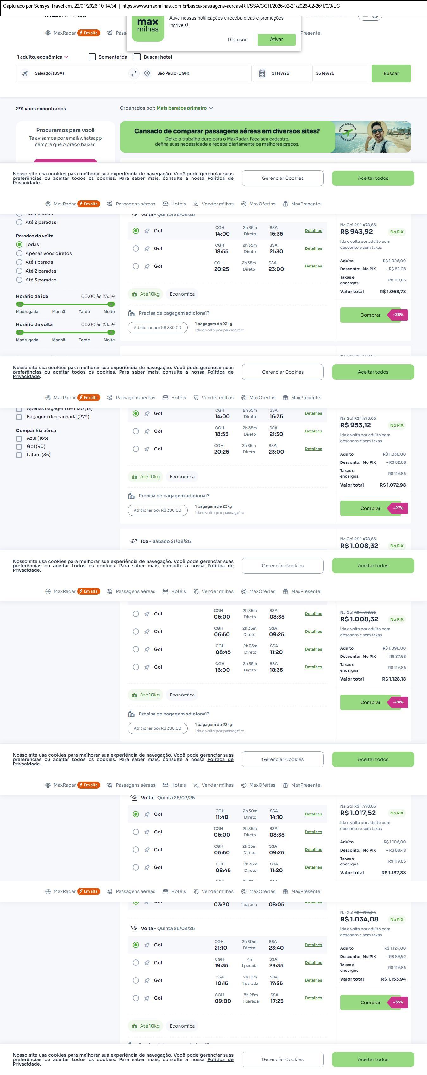Viewport: 427px width, 1075px height.
Task: Enable the Somente ida checkbox
Action: point(92,57)
